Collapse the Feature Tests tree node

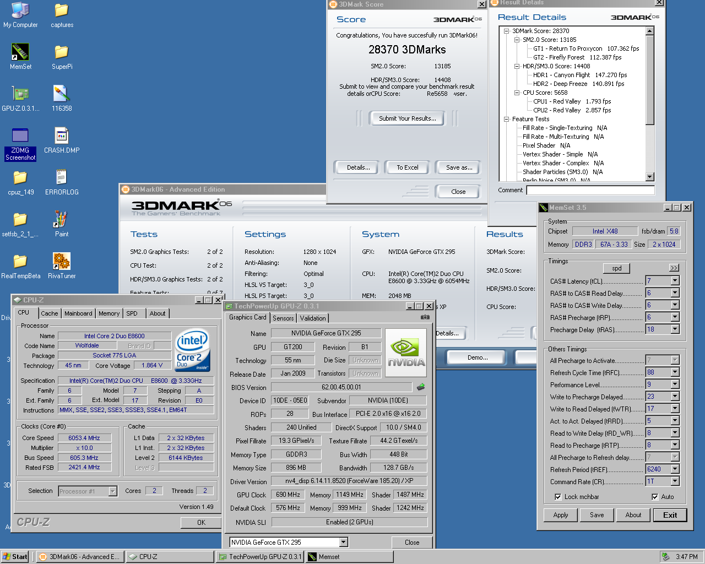506,119
